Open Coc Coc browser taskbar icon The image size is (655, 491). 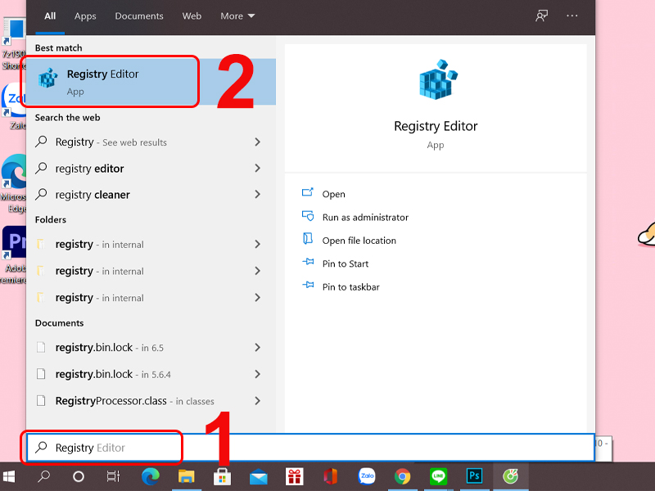[510, 476]
